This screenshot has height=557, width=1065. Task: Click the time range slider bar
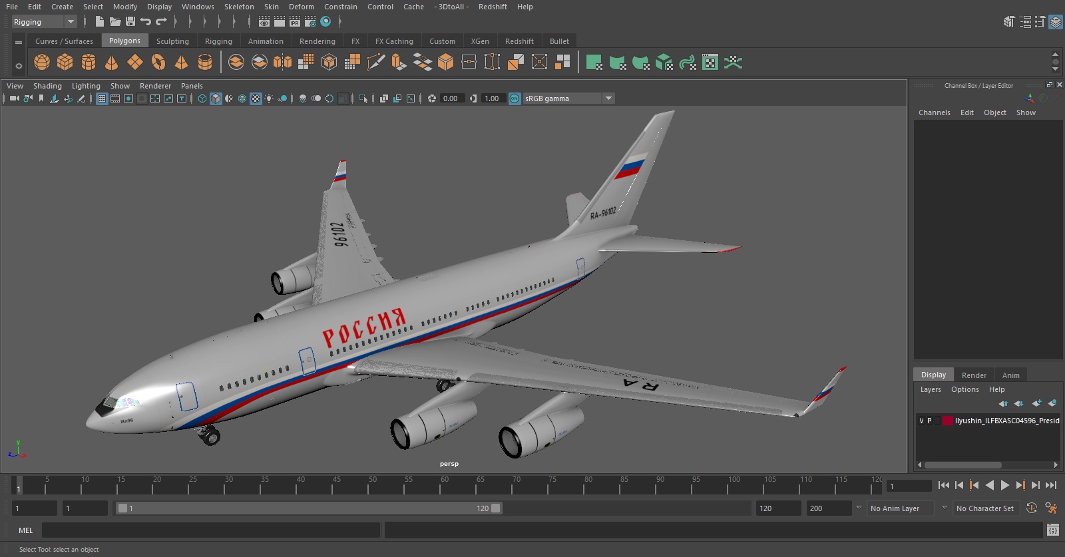(309, 508)
